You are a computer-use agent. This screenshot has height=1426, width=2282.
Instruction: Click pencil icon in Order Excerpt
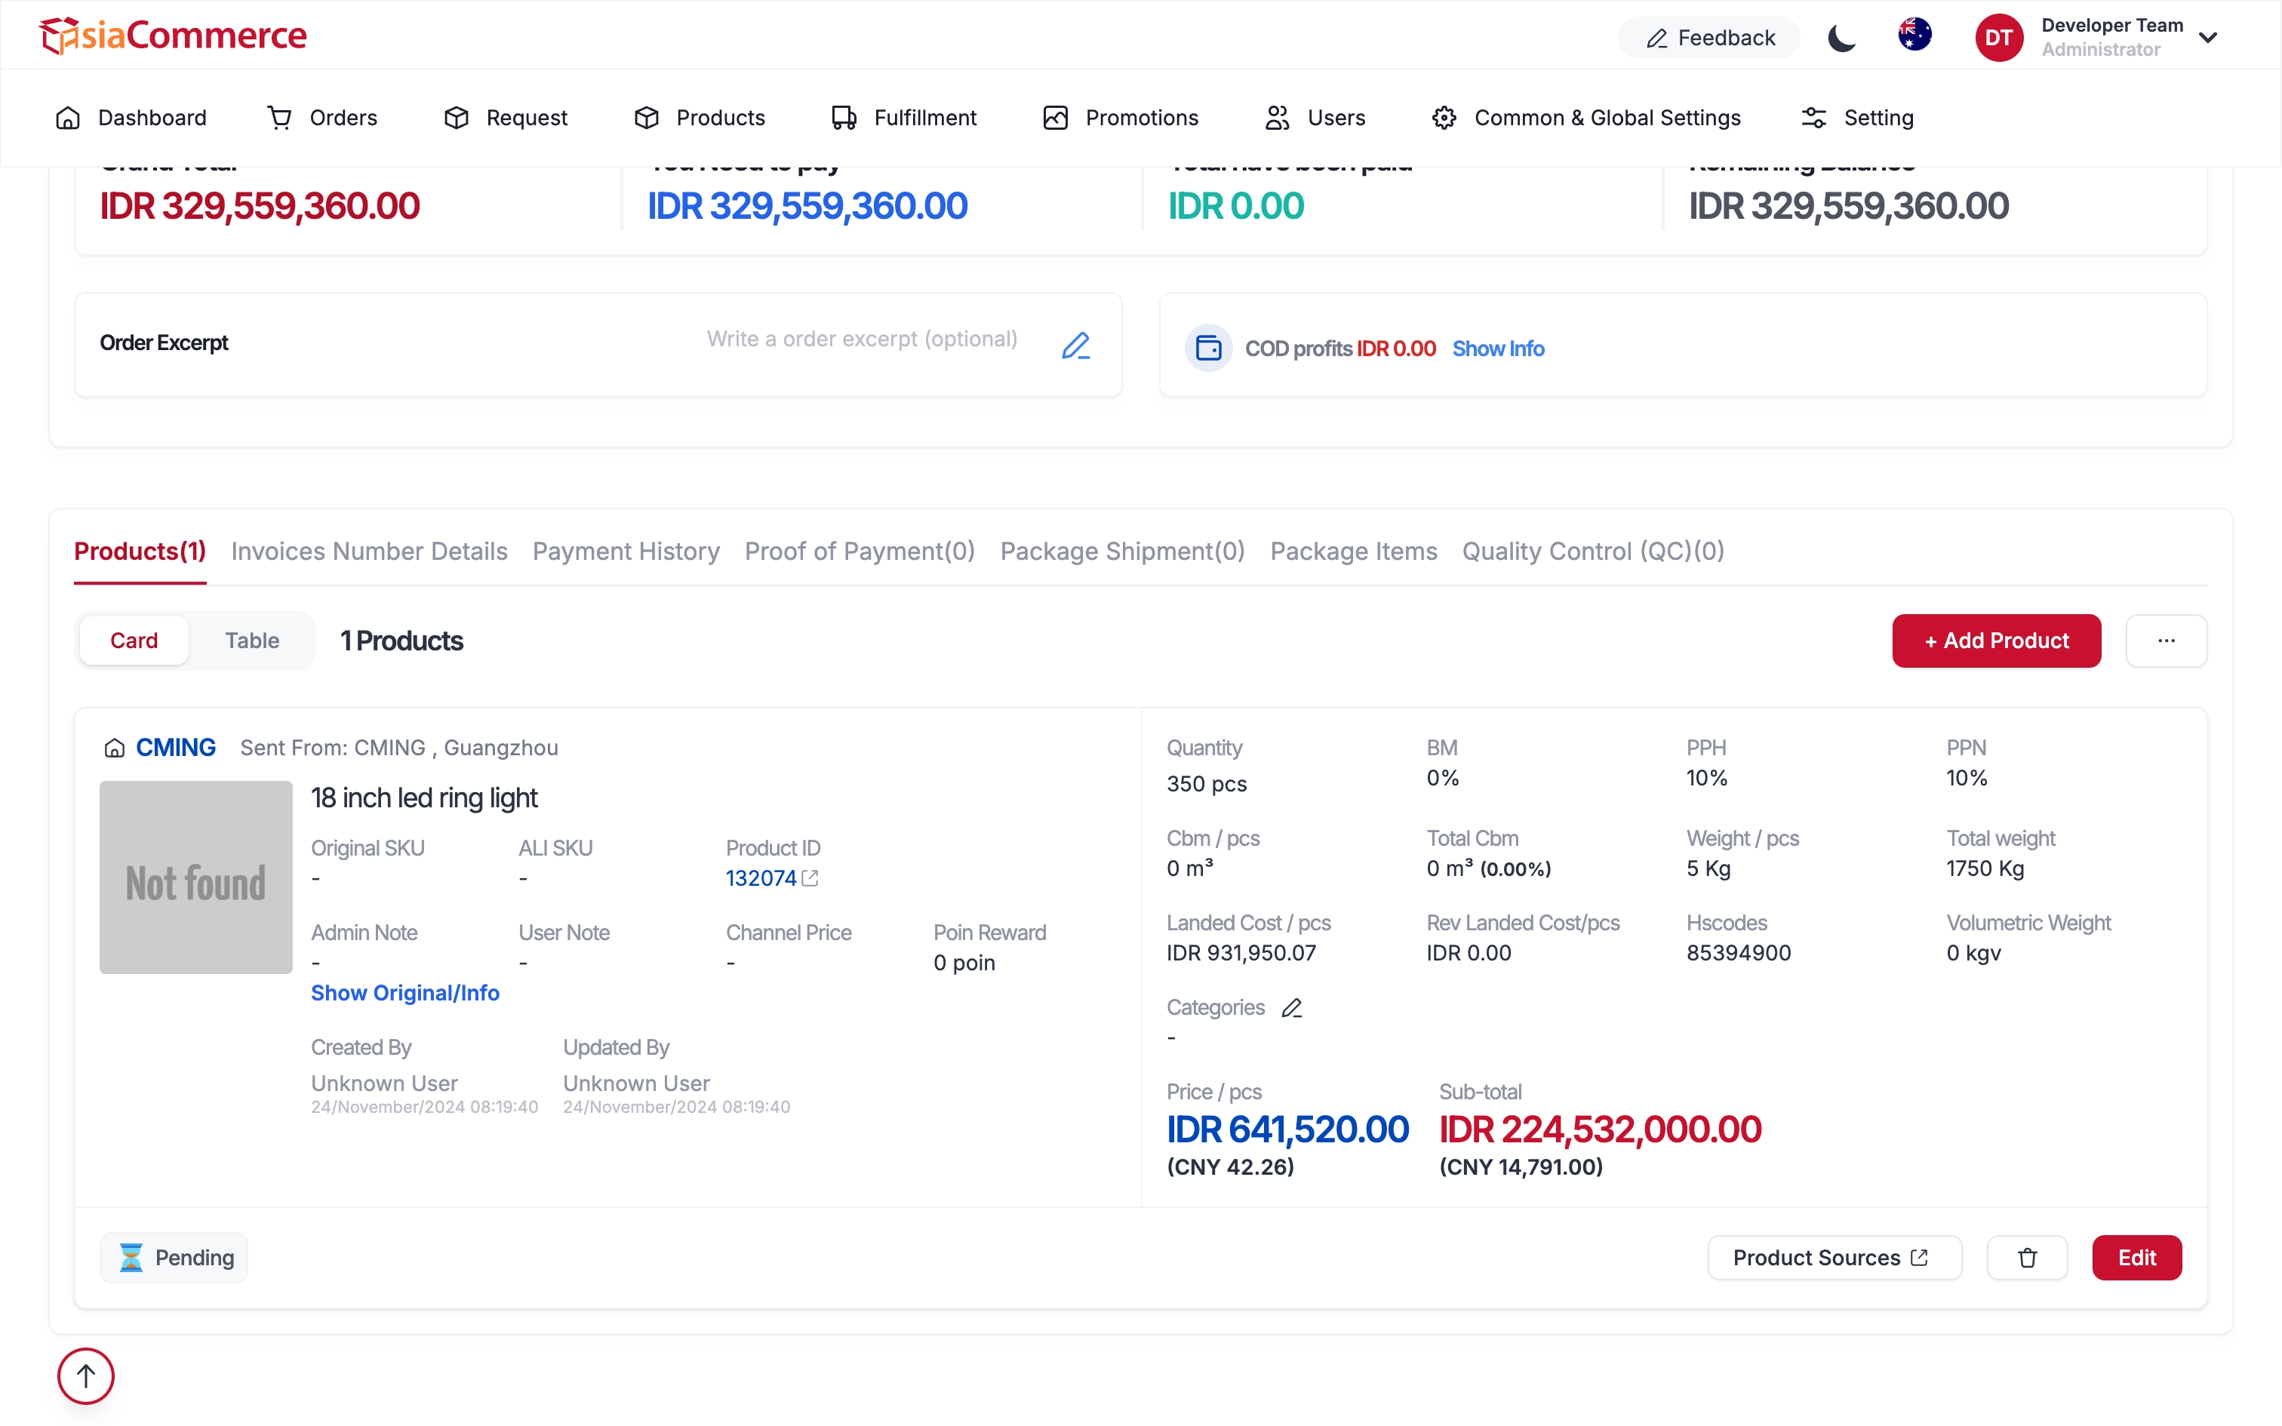click(1076, 346)
